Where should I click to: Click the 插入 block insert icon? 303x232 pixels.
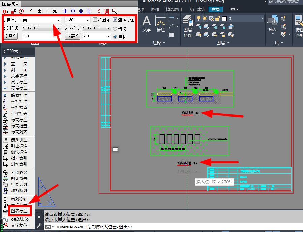272,24
